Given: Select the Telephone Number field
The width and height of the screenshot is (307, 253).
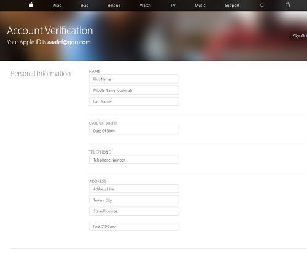Looking at the screenshot, I should coord(134,160).
